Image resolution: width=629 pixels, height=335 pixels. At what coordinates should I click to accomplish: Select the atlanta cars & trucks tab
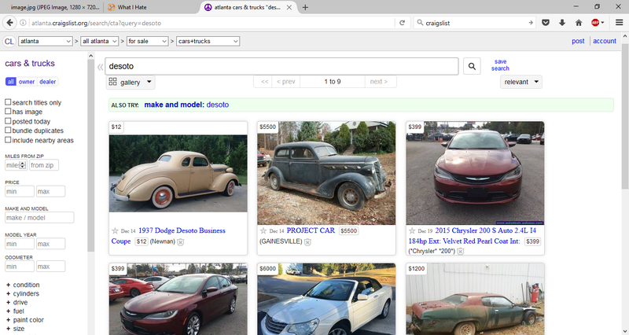pyautogui.click(x=248, y=7)
